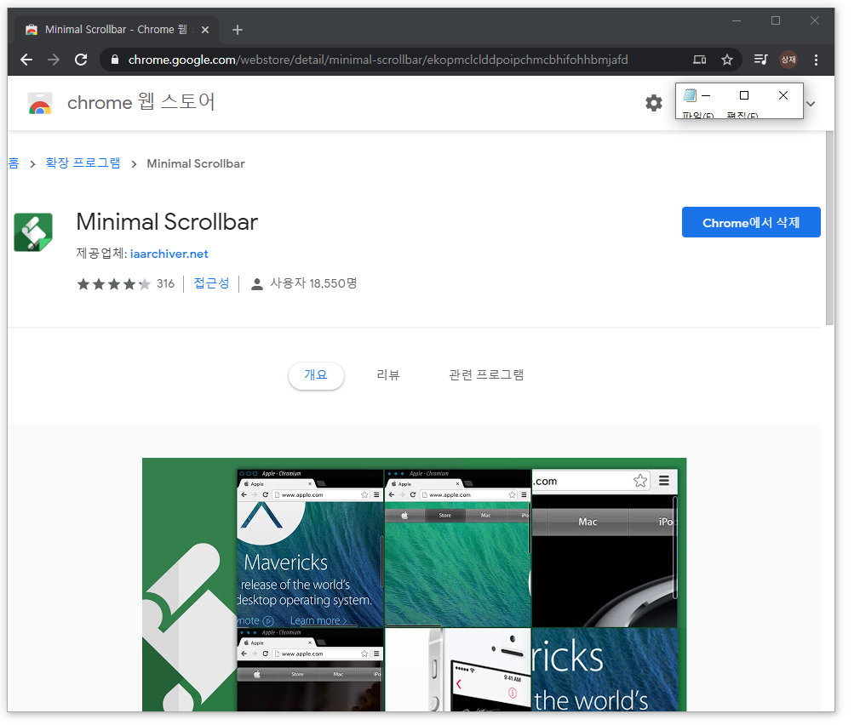860x725 pixels.
Task: Go back with Chrome's back arrow
Action: point(26,60)
